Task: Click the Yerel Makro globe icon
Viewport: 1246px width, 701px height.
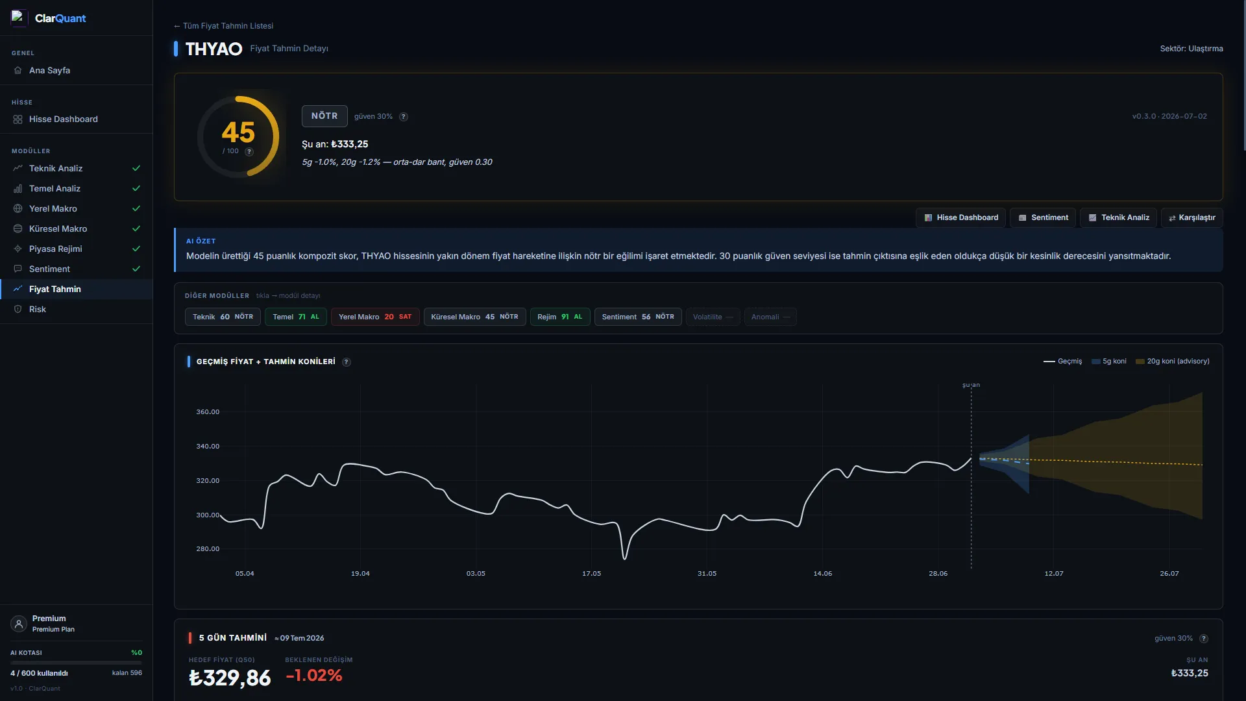Action: coord(18,209)
